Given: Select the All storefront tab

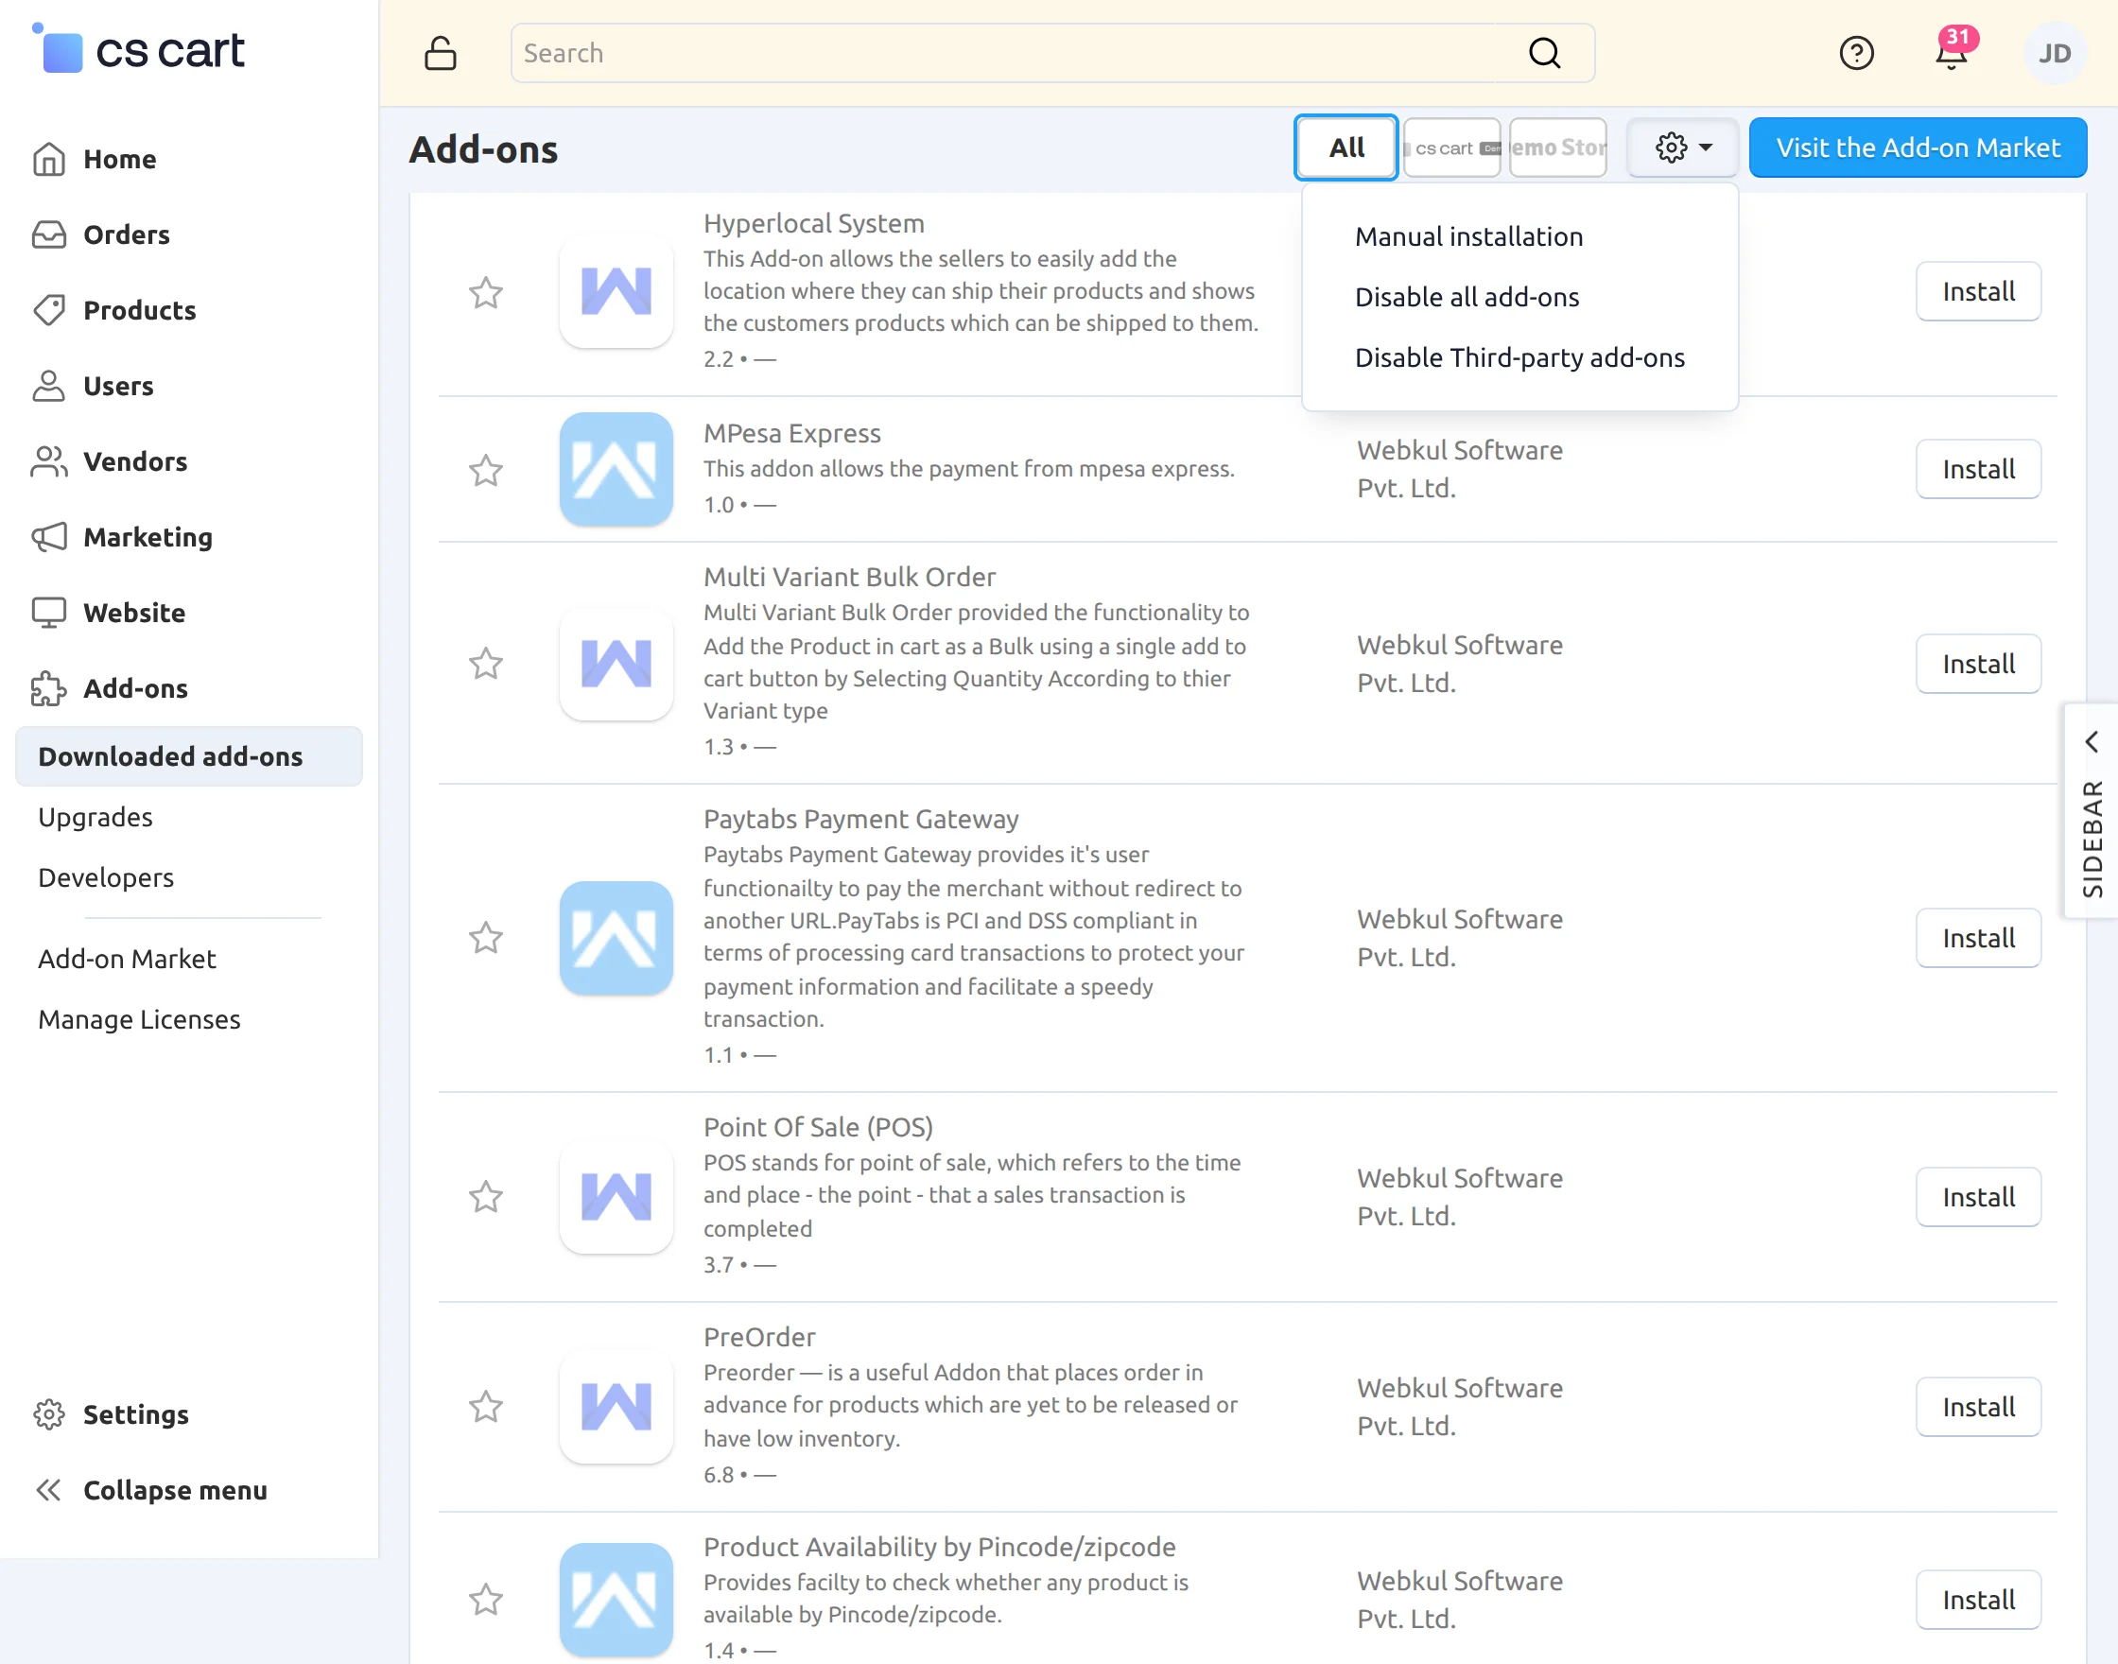Looking at the screenshot, I should (x=1346, y=147).
